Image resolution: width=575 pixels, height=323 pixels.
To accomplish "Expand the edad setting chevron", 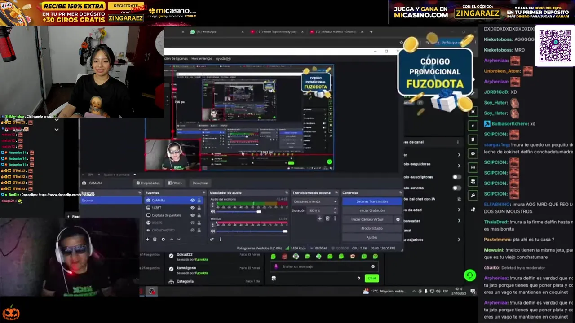I will 459,210.
